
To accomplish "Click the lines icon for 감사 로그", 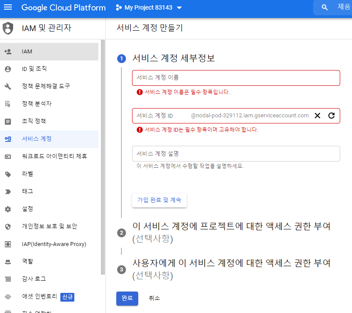I will tap(8, 279).
